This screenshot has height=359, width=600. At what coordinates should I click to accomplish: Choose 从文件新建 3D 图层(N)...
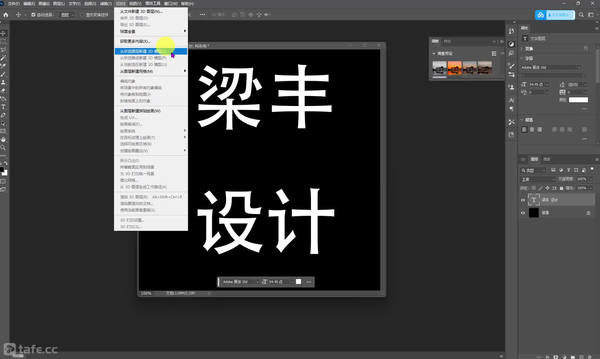click(x=151, y=11)
